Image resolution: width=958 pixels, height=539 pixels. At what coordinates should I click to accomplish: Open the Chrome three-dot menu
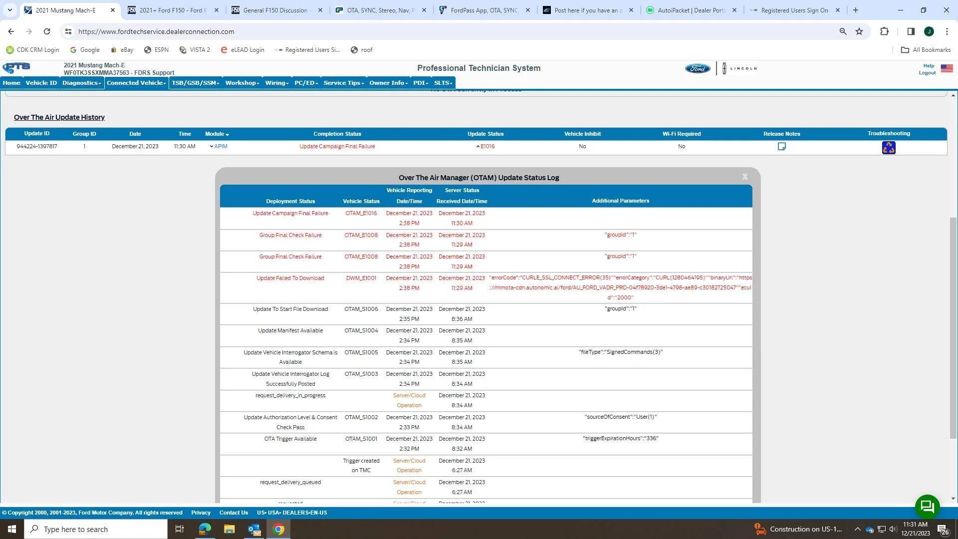(947, 31)
